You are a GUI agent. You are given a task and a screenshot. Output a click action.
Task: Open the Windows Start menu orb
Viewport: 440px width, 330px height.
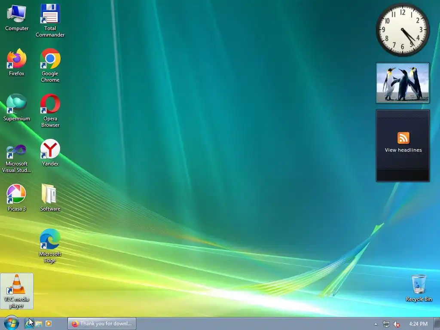click(x=12, y=323)
